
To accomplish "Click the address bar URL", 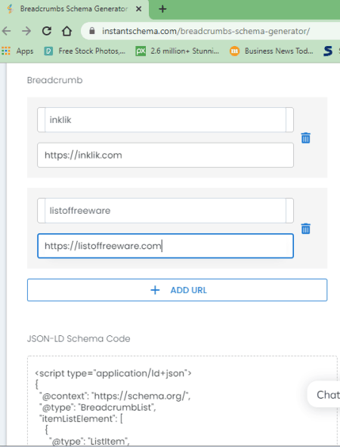I will click(206, 31).
